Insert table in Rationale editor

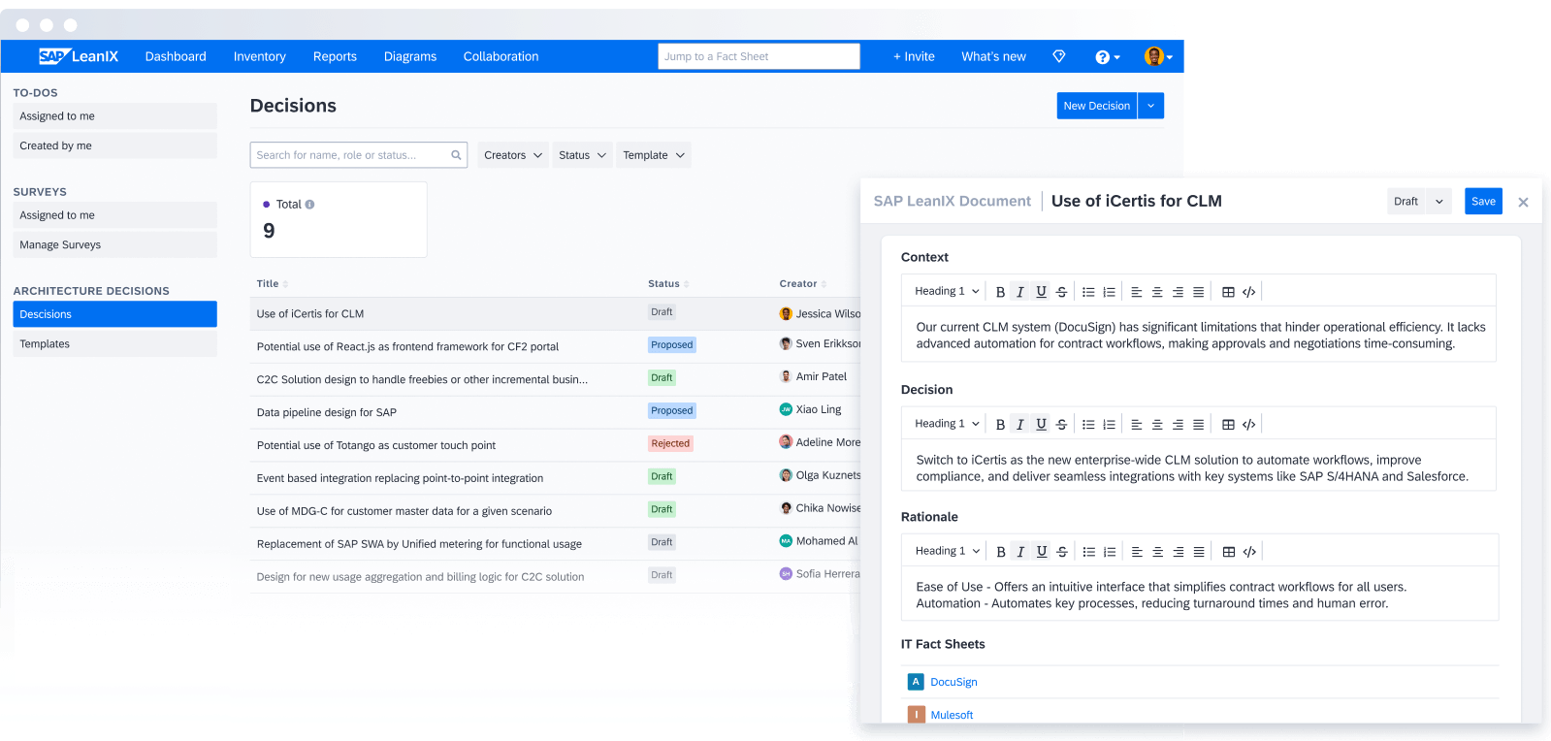coord(1229,552)
